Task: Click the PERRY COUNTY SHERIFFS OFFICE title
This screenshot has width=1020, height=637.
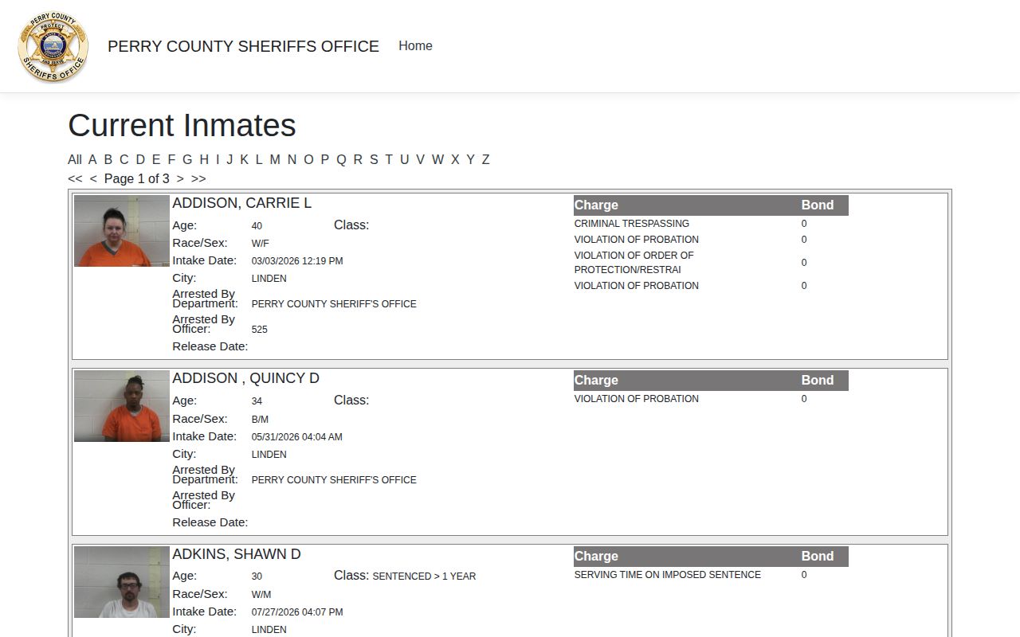Action: [243, 46]
